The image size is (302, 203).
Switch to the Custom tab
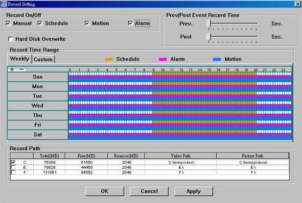tap(43, 59)
